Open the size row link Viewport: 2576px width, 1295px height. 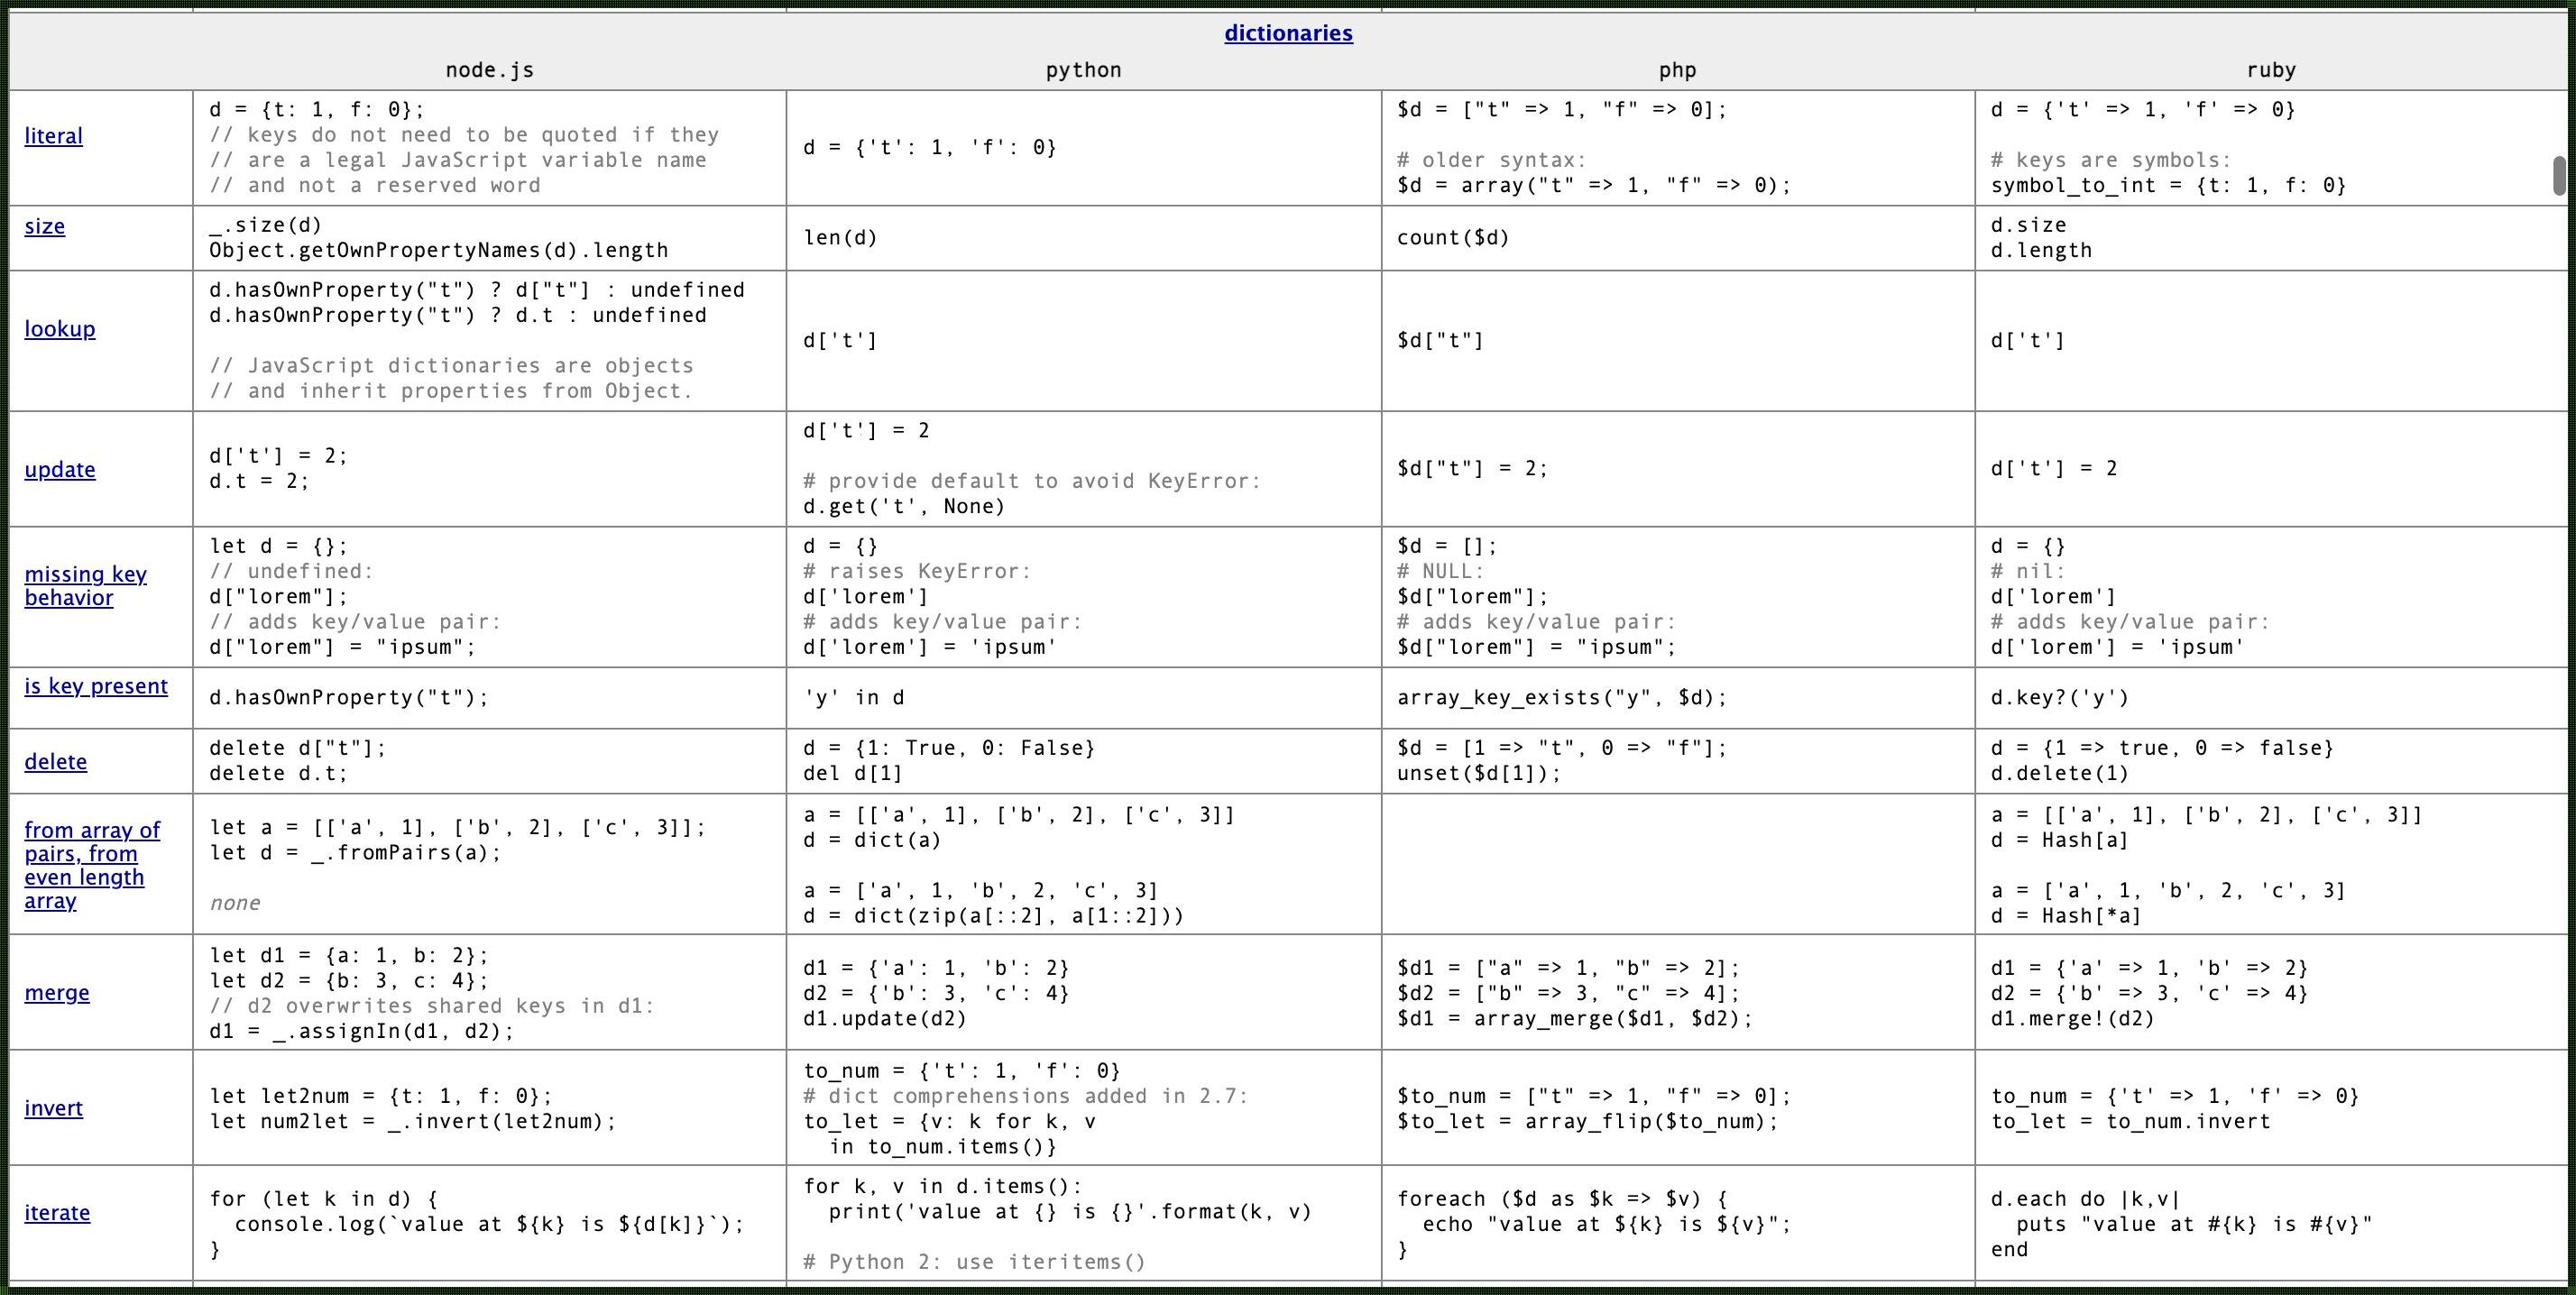coord(44,226)
